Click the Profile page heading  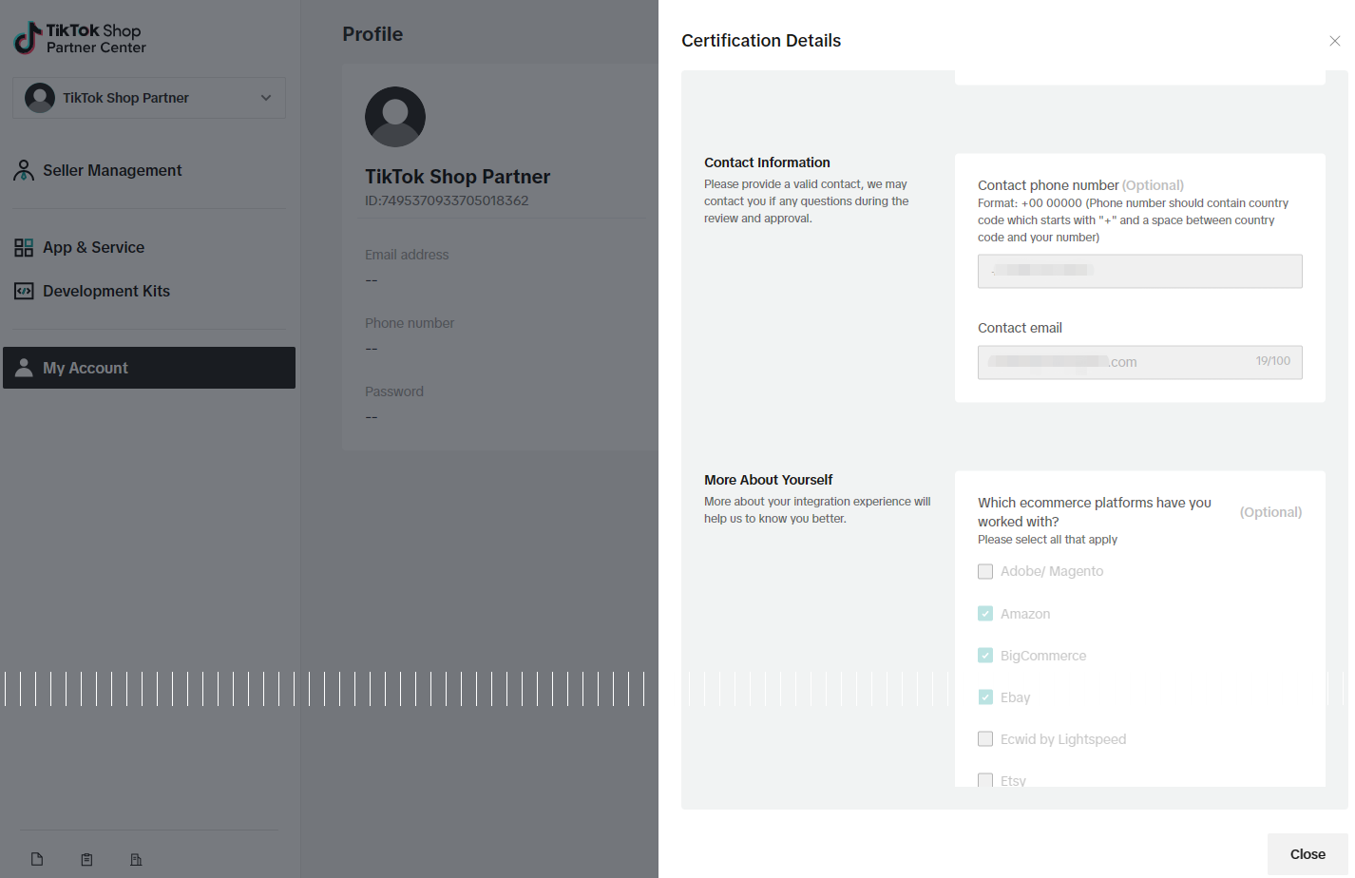click(x=372, y=34)
